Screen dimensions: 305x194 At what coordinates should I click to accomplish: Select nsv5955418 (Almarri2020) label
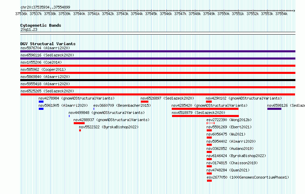[45, 84]
